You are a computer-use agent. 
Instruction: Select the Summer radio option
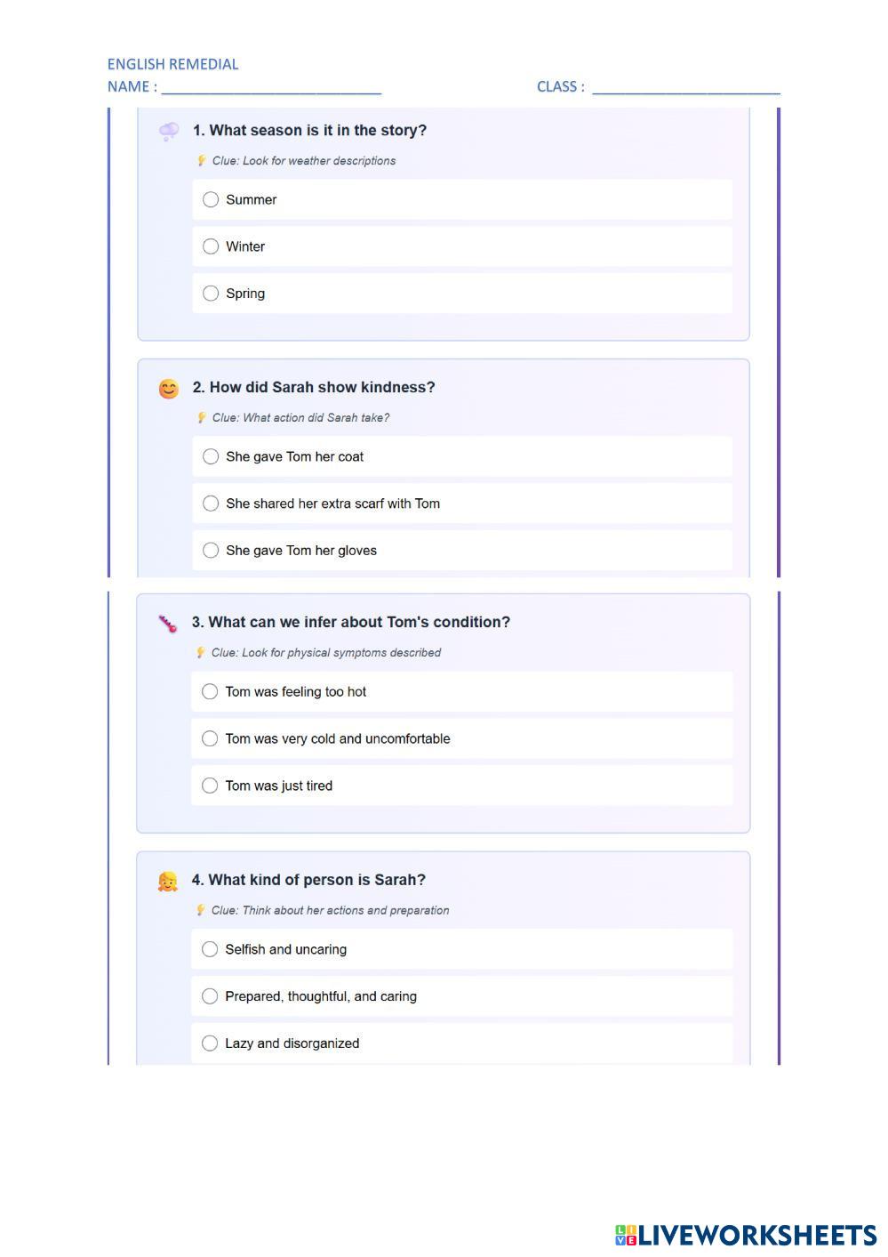211,200
